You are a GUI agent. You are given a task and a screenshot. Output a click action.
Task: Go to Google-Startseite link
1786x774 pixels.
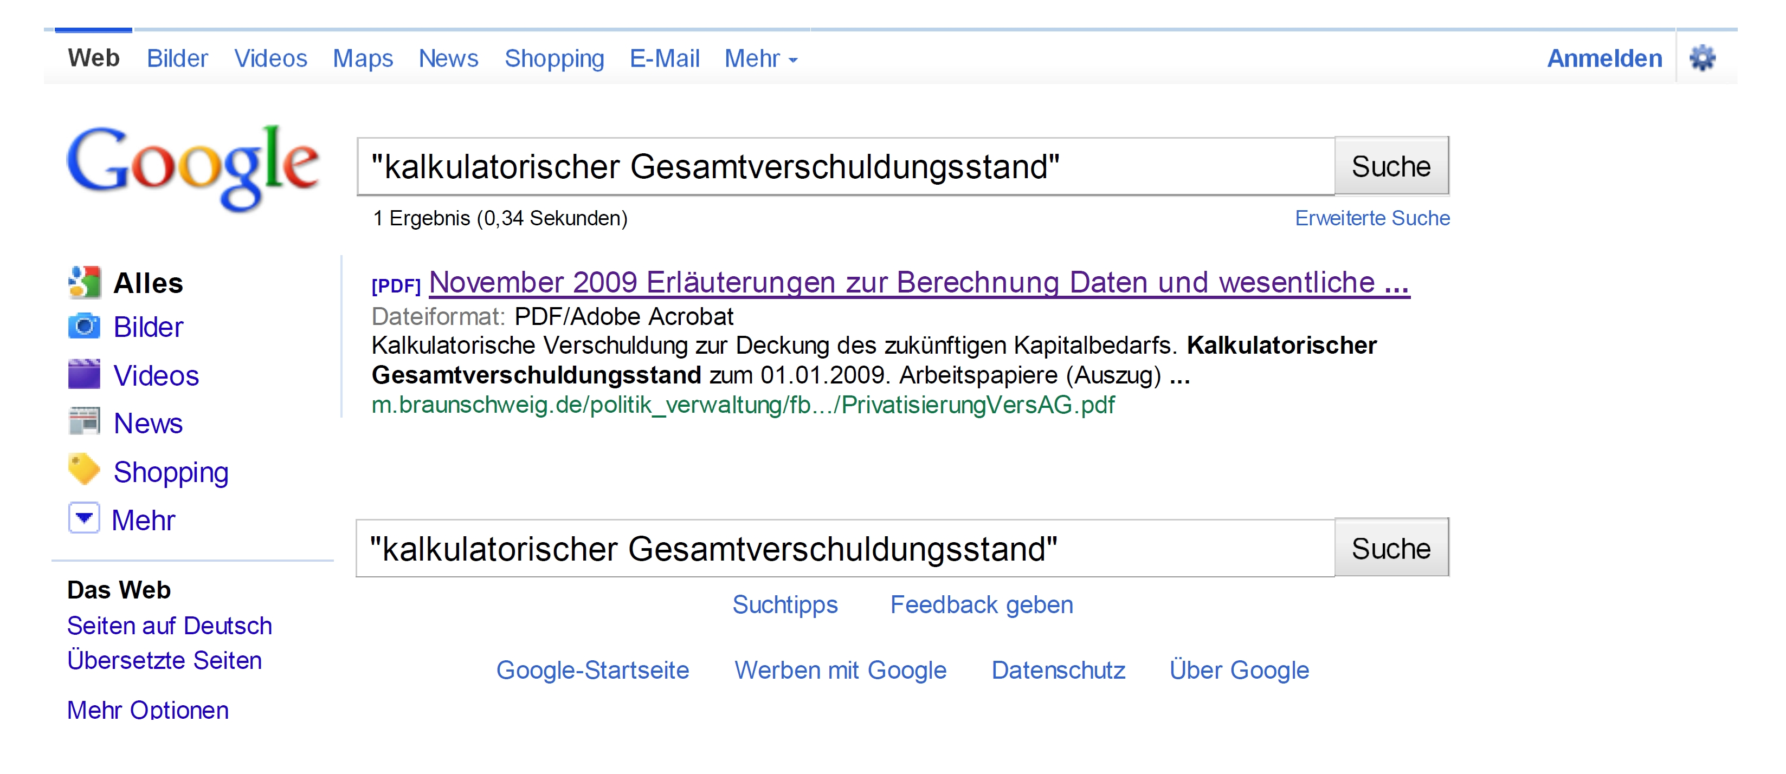point(593,670)
